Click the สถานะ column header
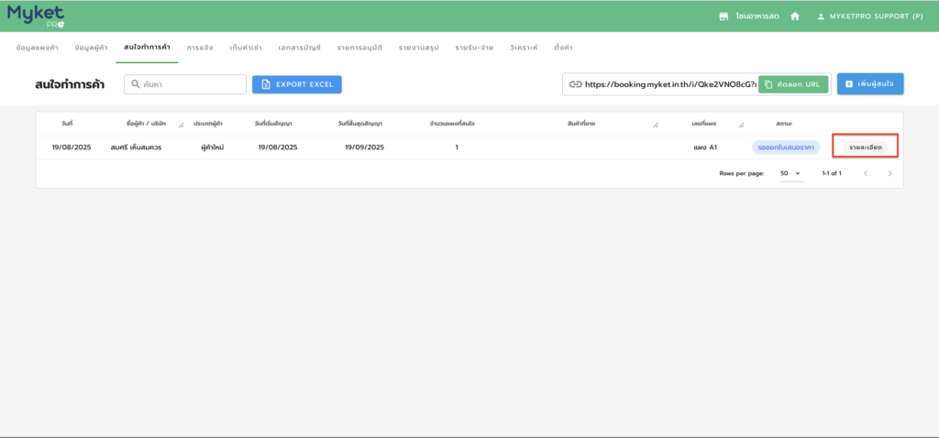 785,124
